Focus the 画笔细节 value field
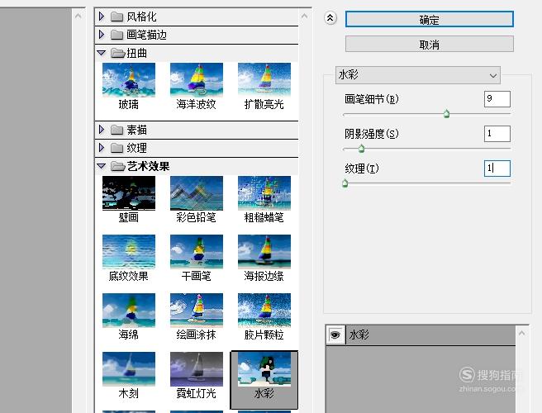Viewport: 542px width, 413px height. 497,99
